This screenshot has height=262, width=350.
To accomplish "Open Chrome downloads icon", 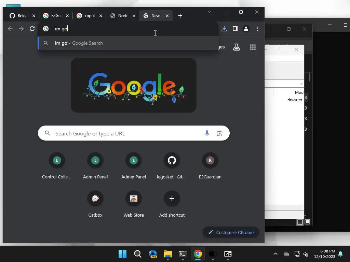I will click(x=224, y=29).
